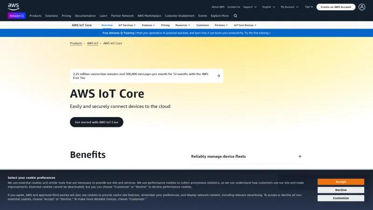Expand the IoT Services dropdown
This screenshot has height=210, width=373.
coord(127,25)
